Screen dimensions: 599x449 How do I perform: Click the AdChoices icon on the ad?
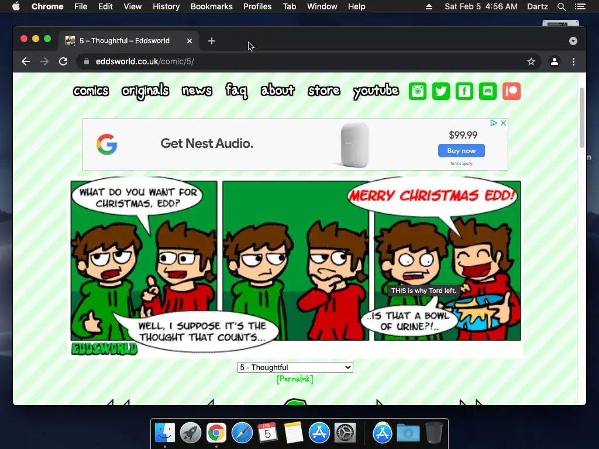pos(494,123)
